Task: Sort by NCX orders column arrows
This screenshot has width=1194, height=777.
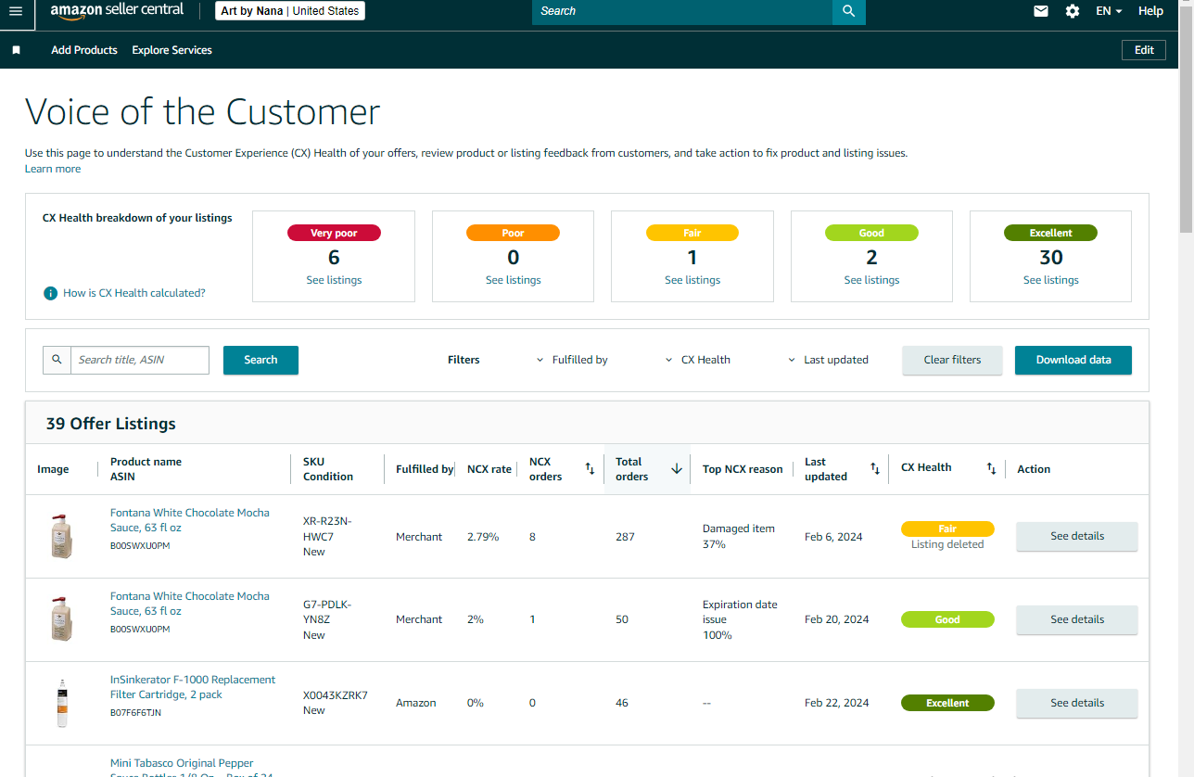Action: 590,469
